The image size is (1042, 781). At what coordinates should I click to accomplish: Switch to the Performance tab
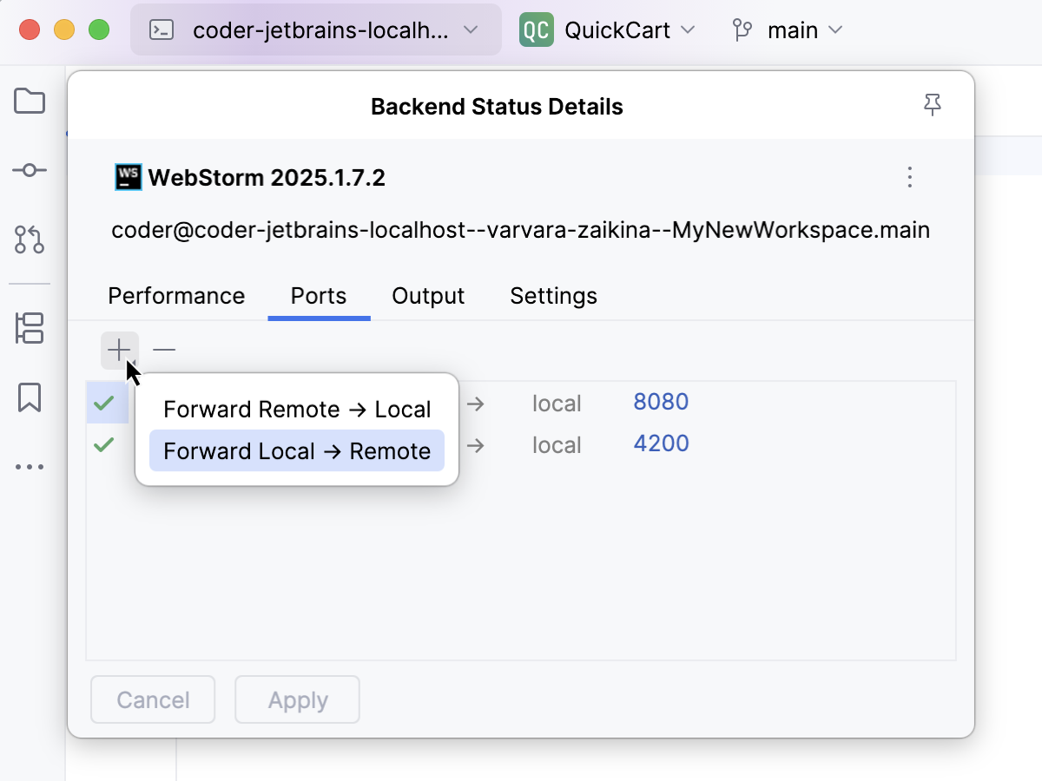(x=176, y=296)
